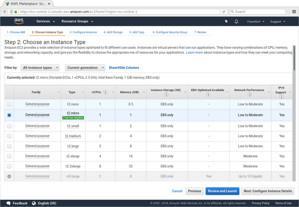Click the AWS logo home icon
299x207 pixels.
point(19,21)
